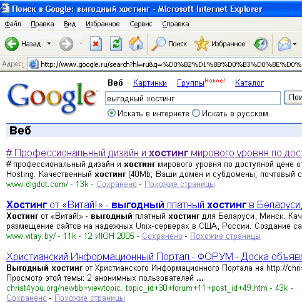Click the grey Forward arrow icon
The image size is (302, 302).
click(x=66, y=44)
